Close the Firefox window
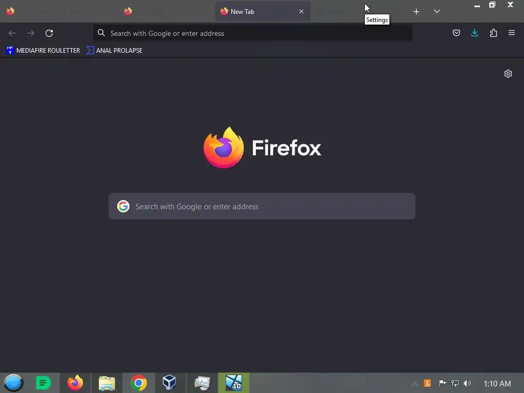Viewport: 524px width, 393px height. (510, 5)
